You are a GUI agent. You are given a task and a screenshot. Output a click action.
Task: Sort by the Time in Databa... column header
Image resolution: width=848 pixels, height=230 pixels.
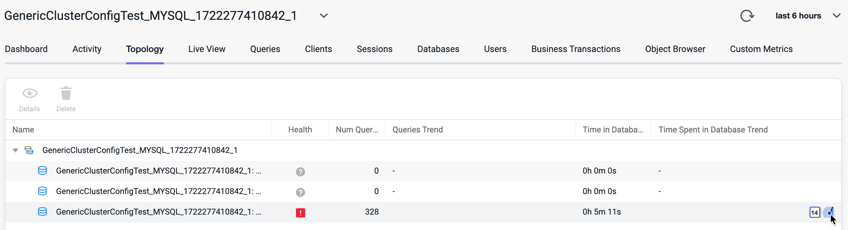coord(613,130)
